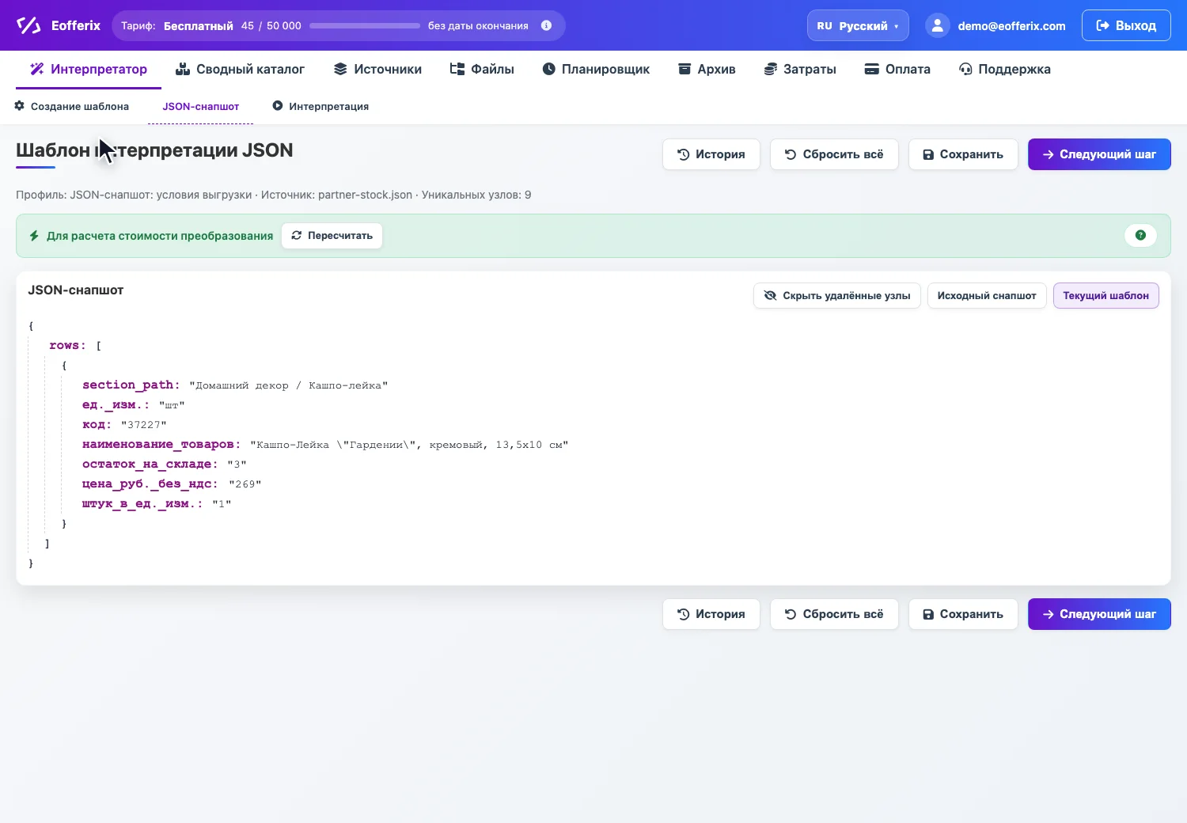Click the lightning bolt cost icon
This screenshot has height=823, width=1187.
pos(34,236)
